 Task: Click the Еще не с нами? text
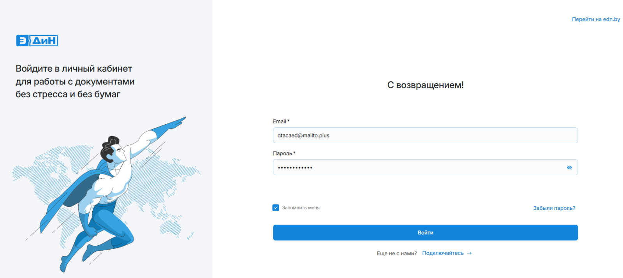tap(396, 253)
